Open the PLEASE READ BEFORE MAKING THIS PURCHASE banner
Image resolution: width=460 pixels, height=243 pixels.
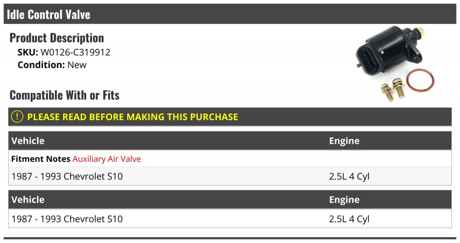click(230, 117)
